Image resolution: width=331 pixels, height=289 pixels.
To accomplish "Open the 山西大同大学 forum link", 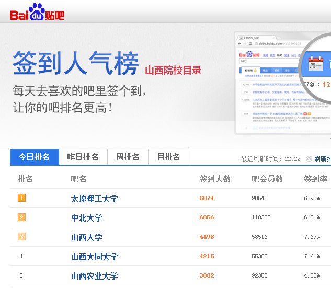I will coord(94,257).
